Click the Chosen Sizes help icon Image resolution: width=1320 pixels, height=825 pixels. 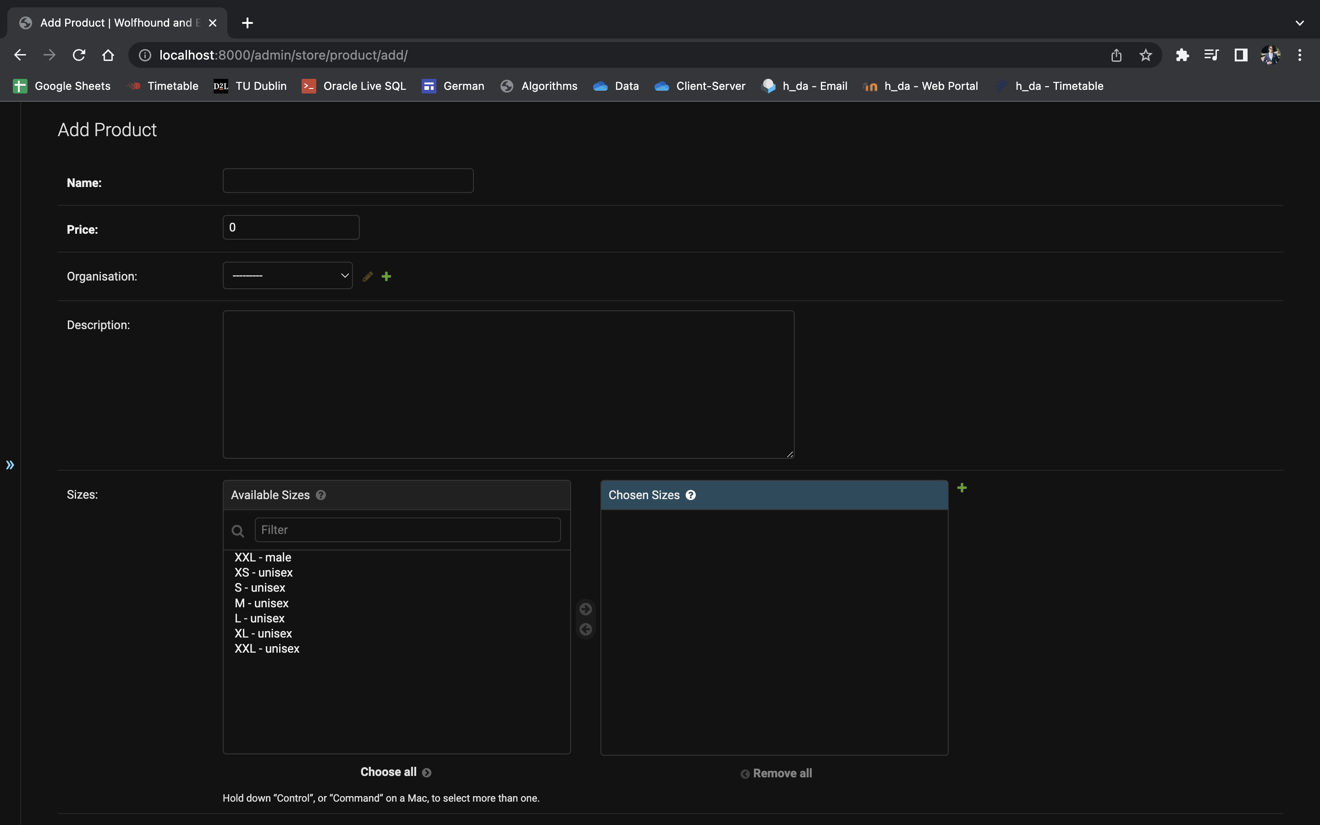[x=691, y=495]
